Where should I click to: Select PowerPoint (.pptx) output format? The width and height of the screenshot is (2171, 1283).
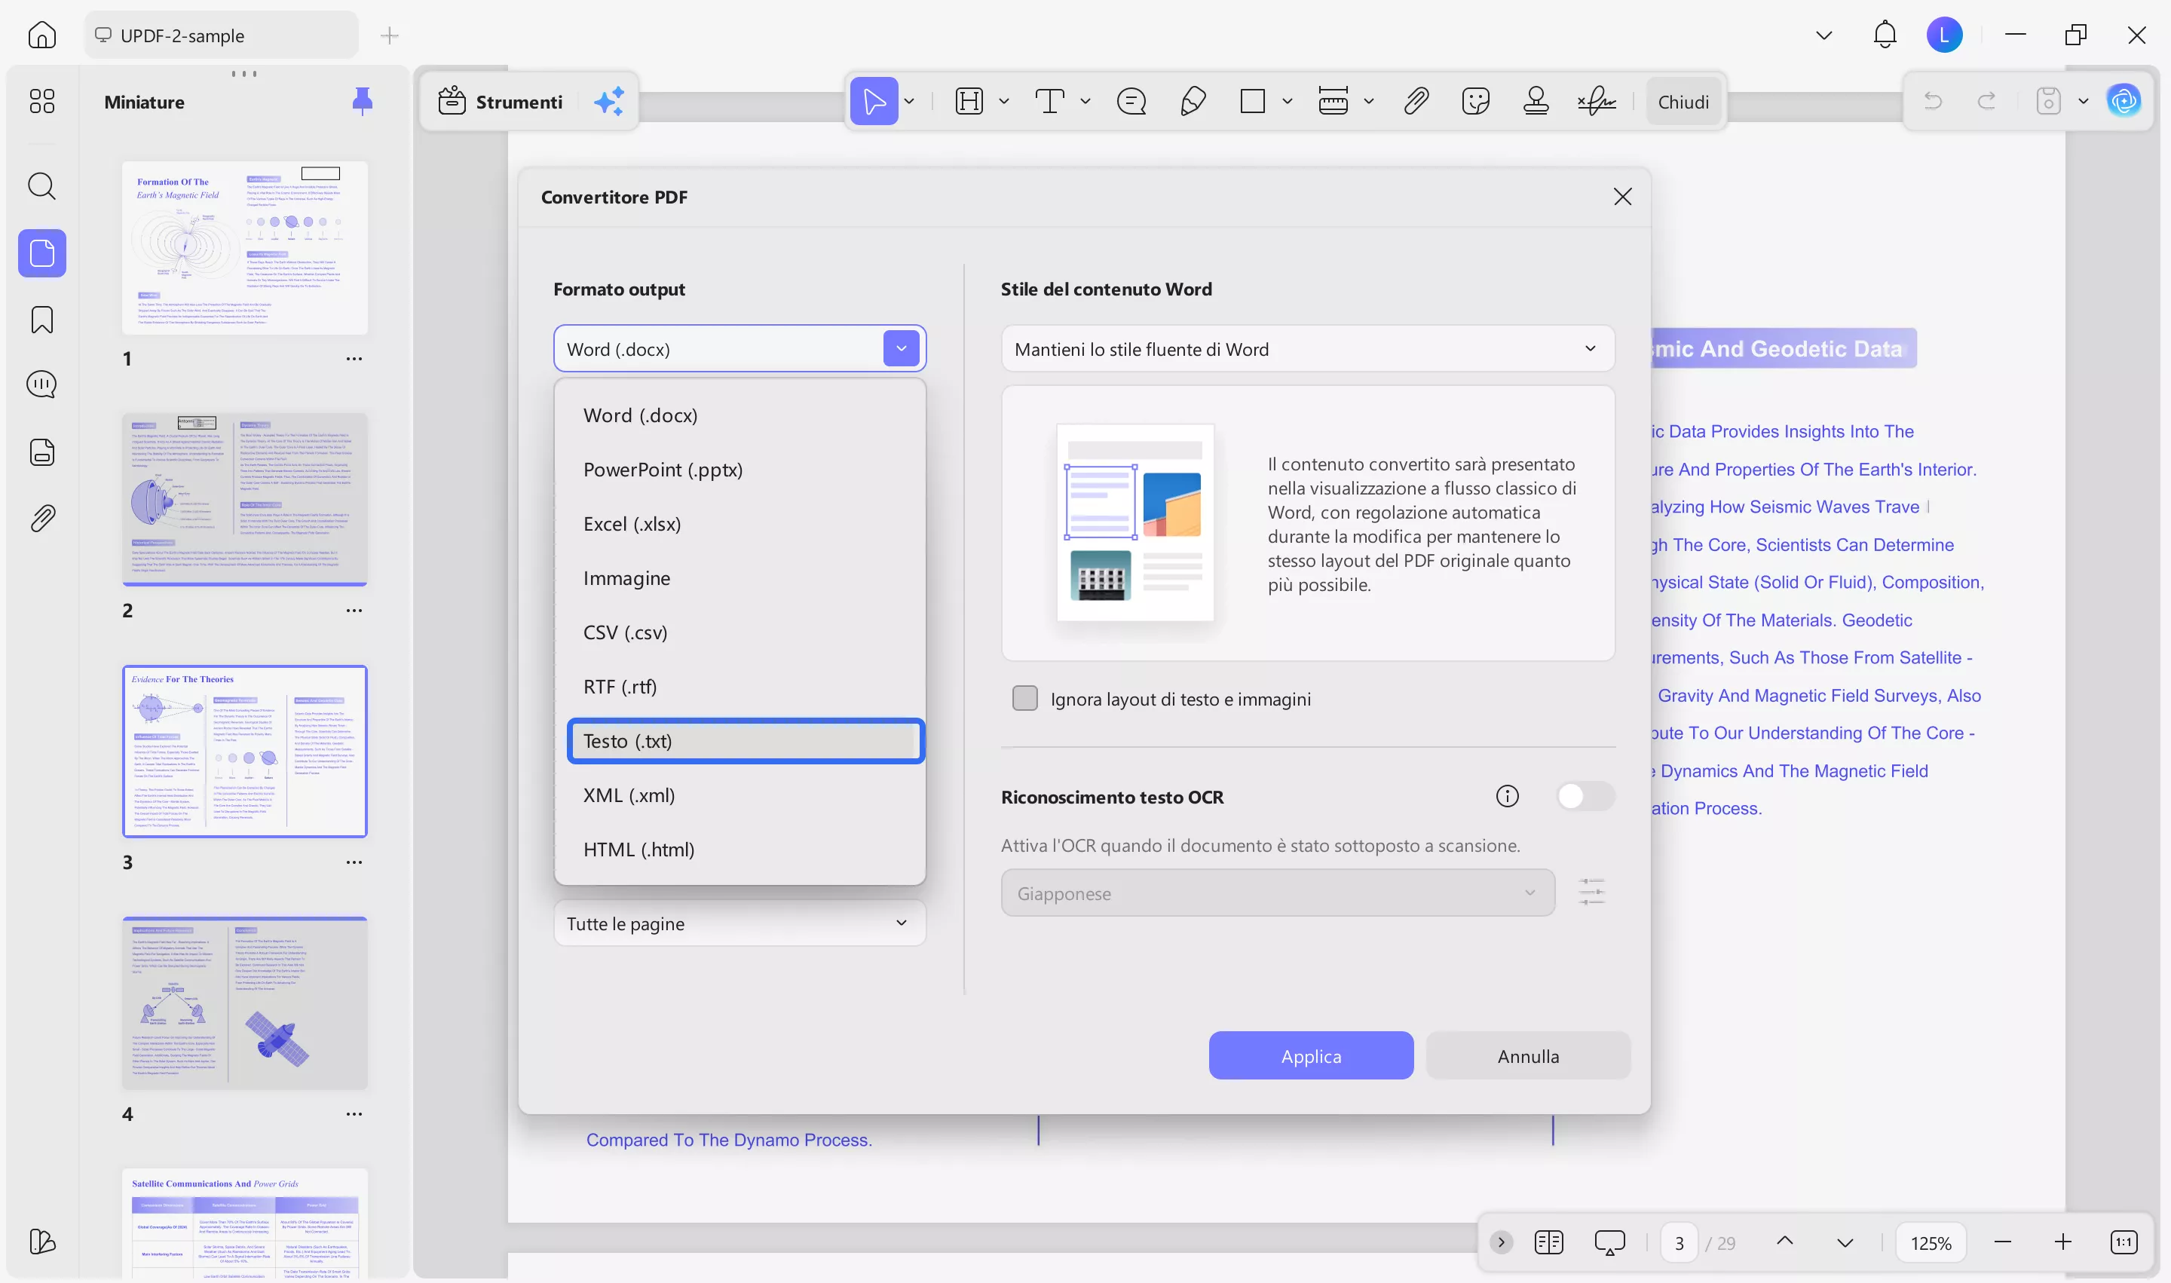(663, 470)
